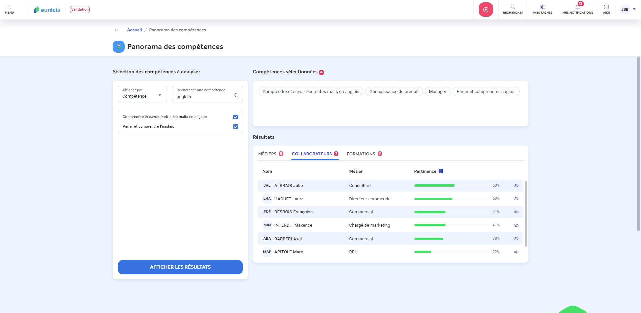Click APITOLE Marc's 22% pertinence bar
641x313 pixels.
pos(452,252)
